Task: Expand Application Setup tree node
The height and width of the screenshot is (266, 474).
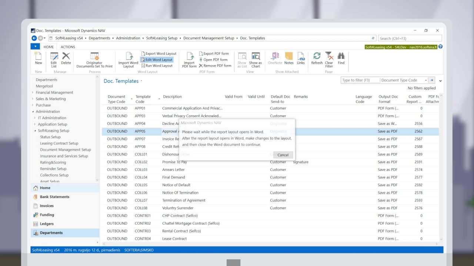Action: point(35,124)
